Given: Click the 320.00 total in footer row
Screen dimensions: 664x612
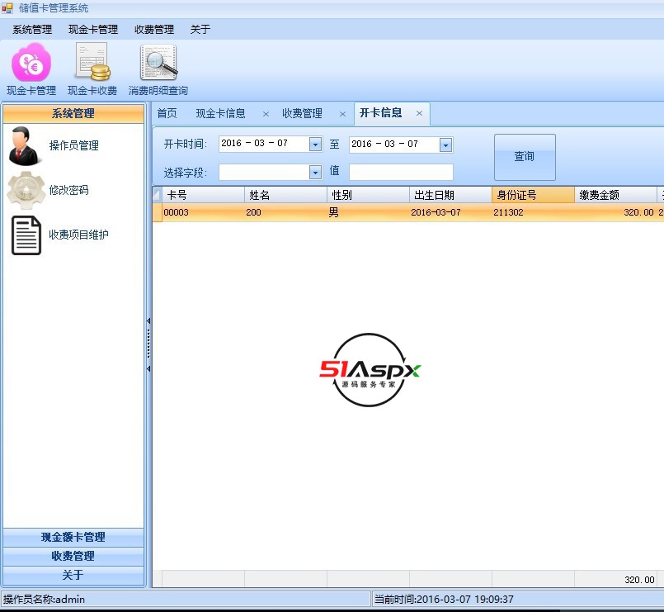Looking at the screenshot, I should click(615, 579).
